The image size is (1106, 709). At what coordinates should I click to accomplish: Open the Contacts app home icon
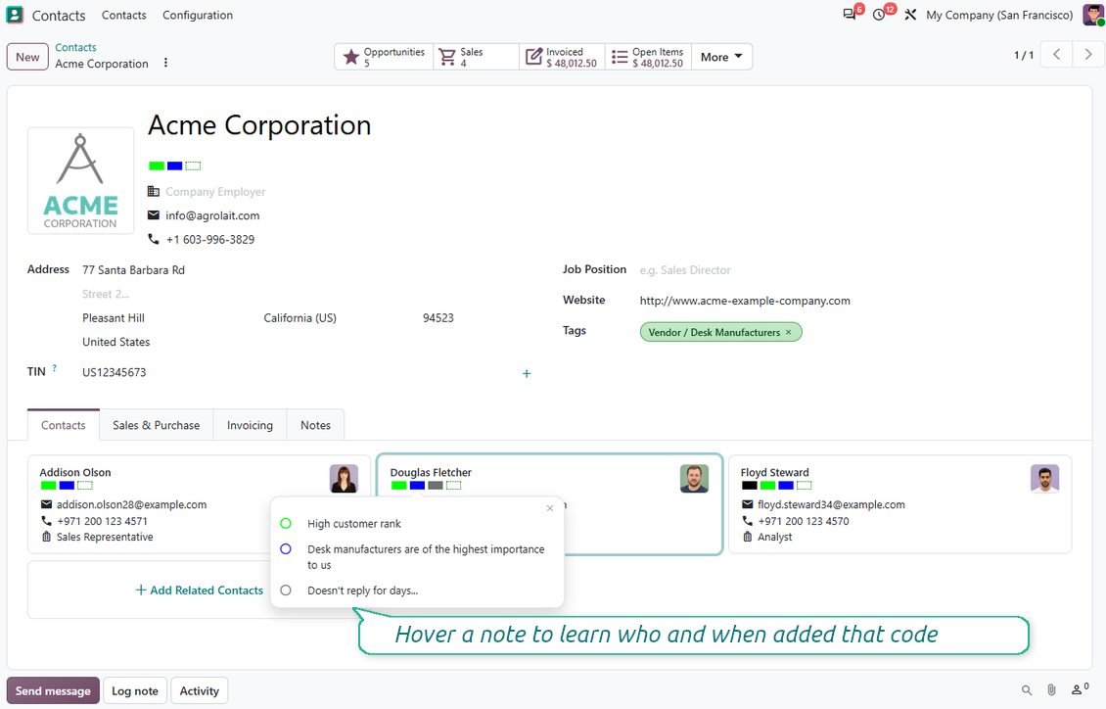click(x=14, y=15)
